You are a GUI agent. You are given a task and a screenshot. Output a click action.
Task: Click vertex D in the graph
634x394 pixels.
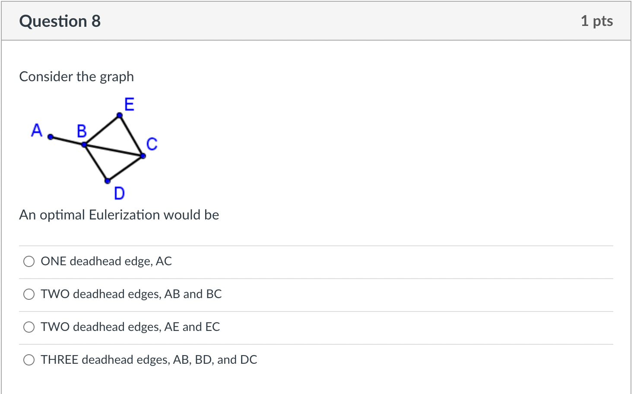coord(107,180)
